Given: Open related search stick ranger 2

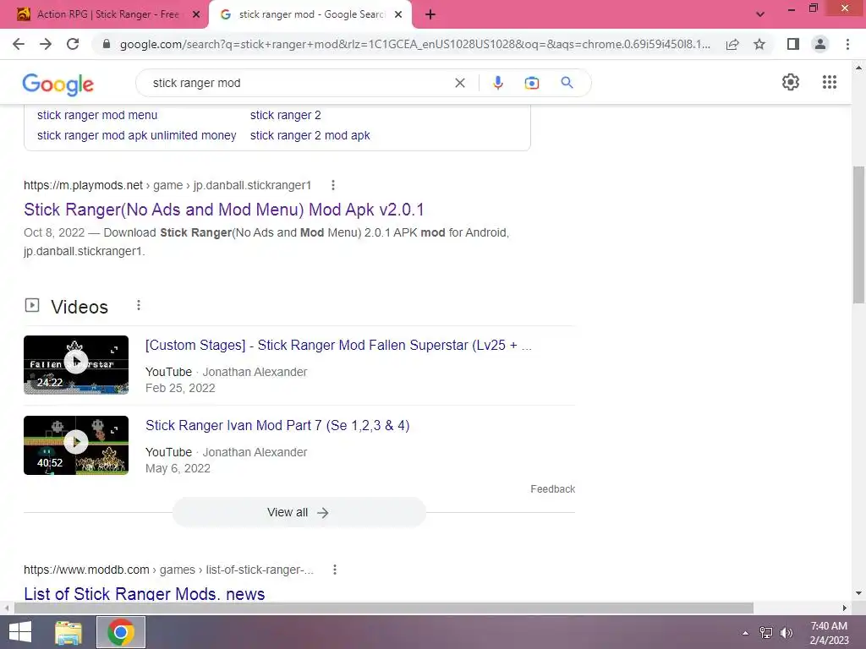Looking at the screenshot, I should click(x=286, y=115).
